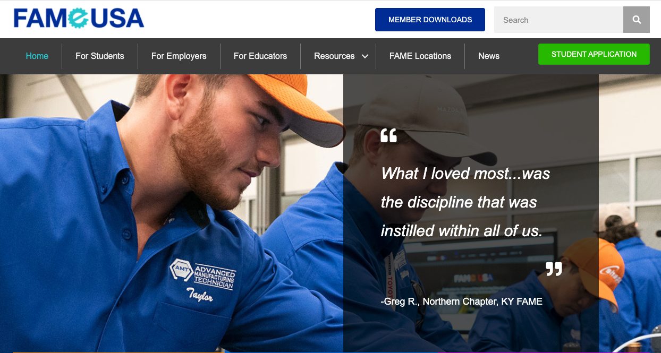Open the green Student Application button
Image resolution: width=661 pixels, height=353 pixels.
point(594,54)
